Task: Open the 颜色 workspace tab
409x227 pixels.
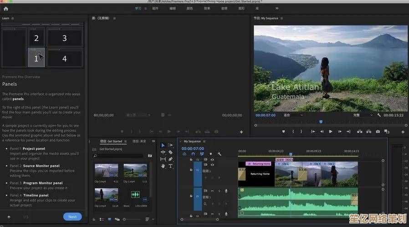Action: [189, 8]
